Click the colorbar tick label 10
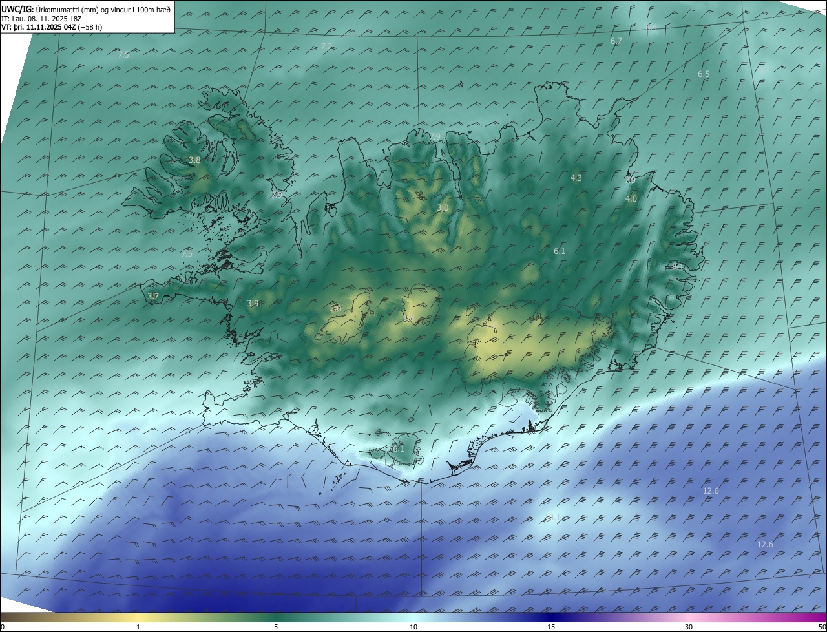 [413, 627]
